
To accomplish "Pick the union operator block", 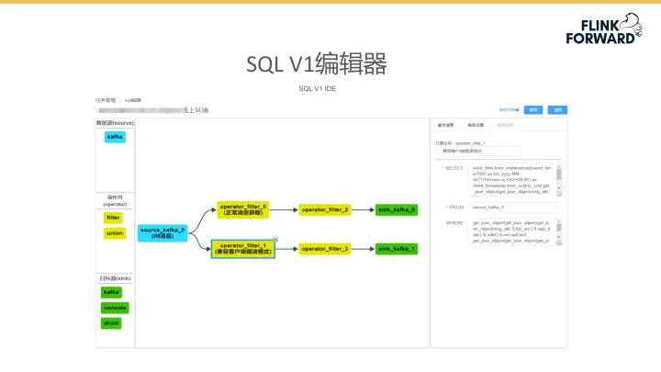I will tap(115, 232).
